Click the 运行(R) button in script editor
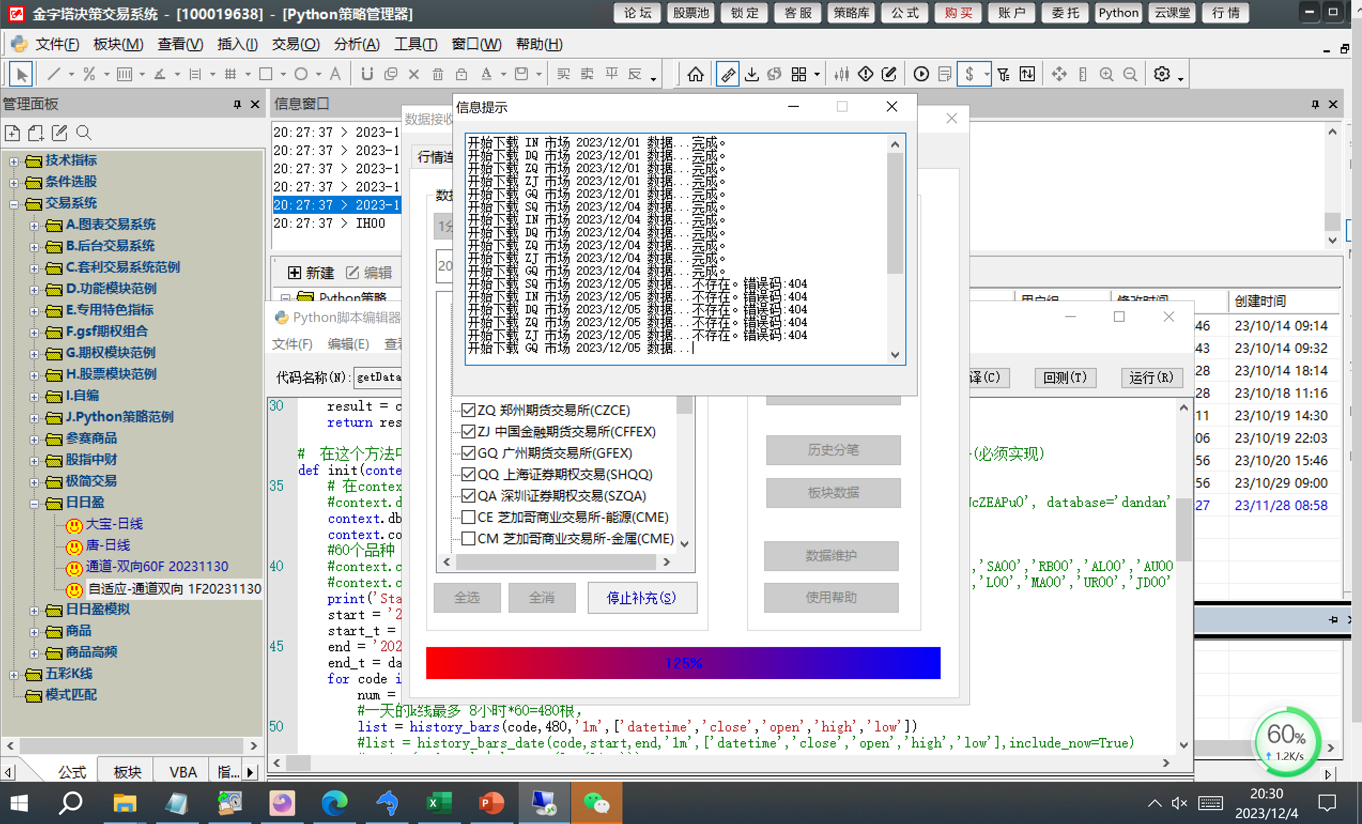 pyautogui.click(x=1151, y=378)
